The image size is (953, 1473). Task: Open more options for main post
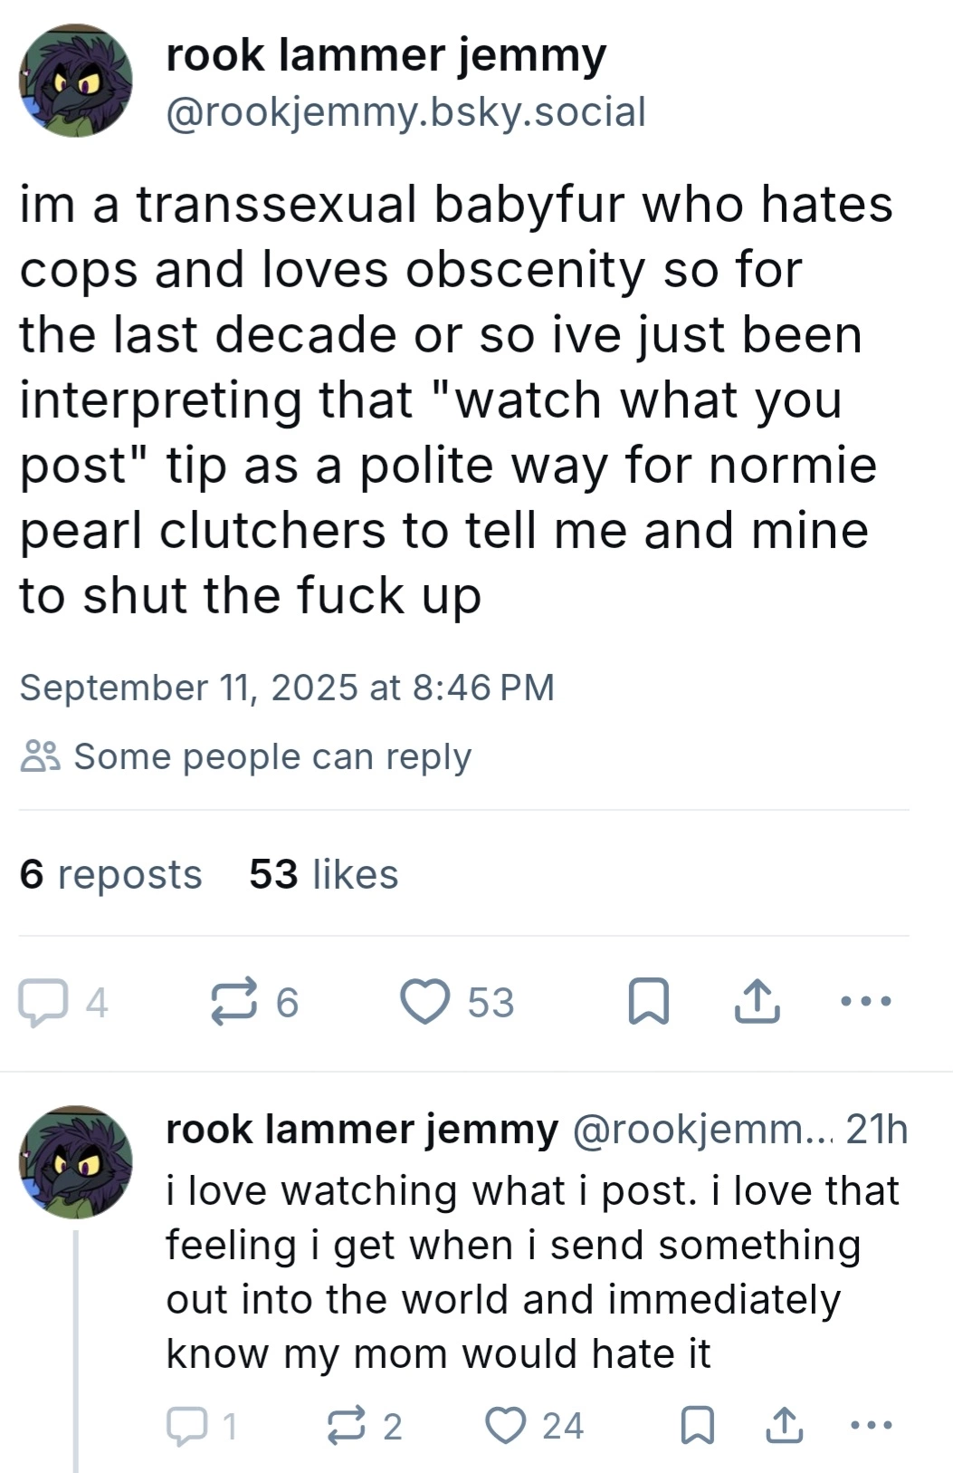pyautogui.click(x=866, y=1002)
